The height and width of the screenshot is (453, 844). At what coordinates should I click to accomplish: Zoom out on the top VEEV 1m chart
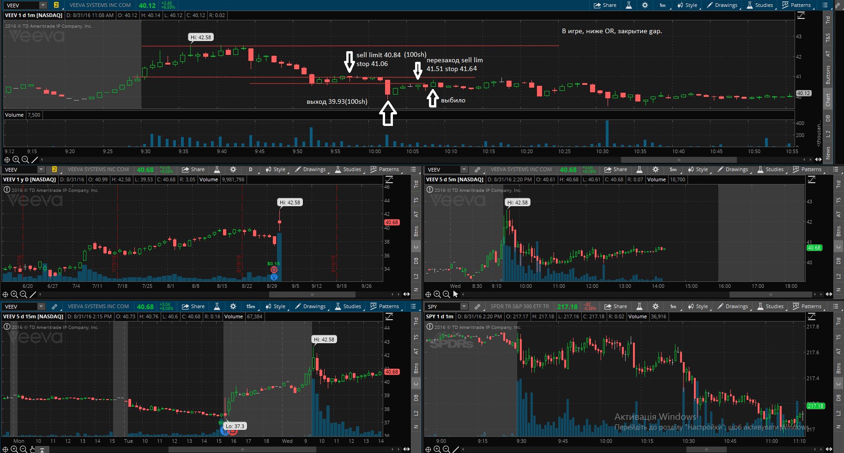(25, 160)
